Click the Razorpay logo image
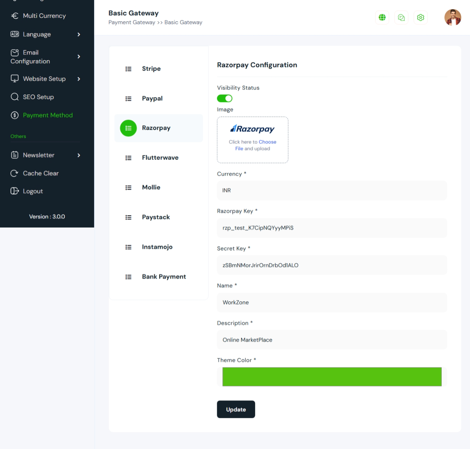 tap(252, 129)
